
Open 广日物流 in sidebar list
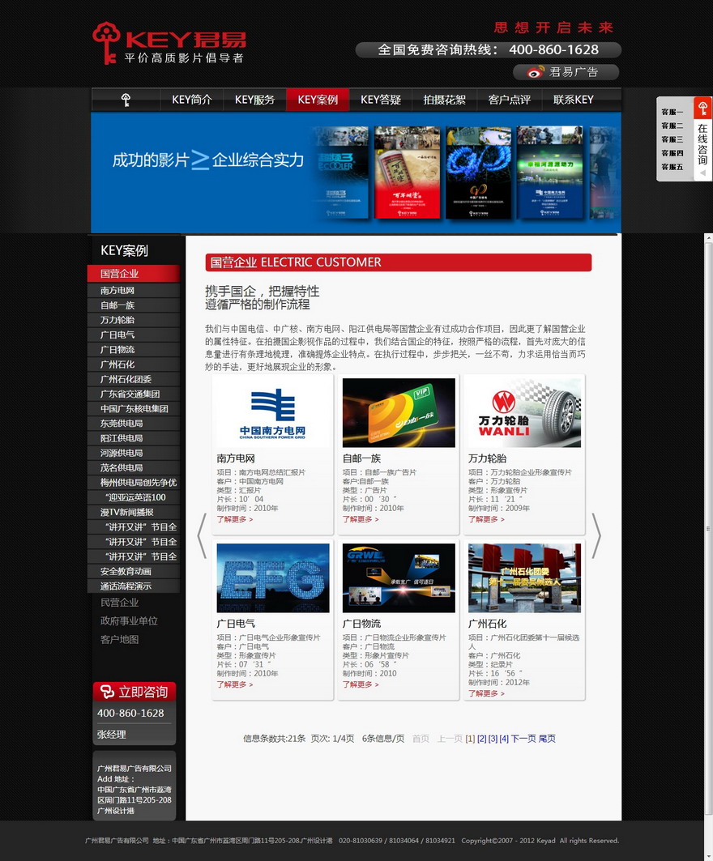[134, 350]
